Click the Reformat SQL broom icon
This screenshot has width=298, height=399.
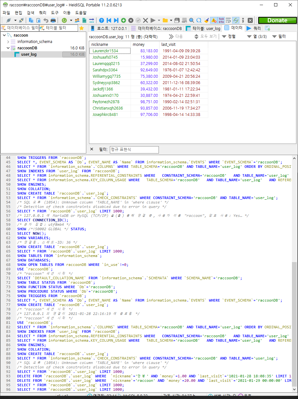(x=206, y=20)
